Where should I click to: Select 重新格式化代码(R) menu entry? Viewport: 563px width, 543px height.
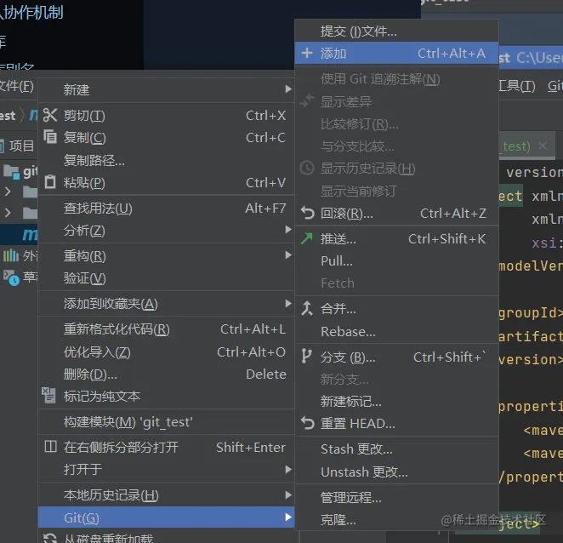point(166,329)
